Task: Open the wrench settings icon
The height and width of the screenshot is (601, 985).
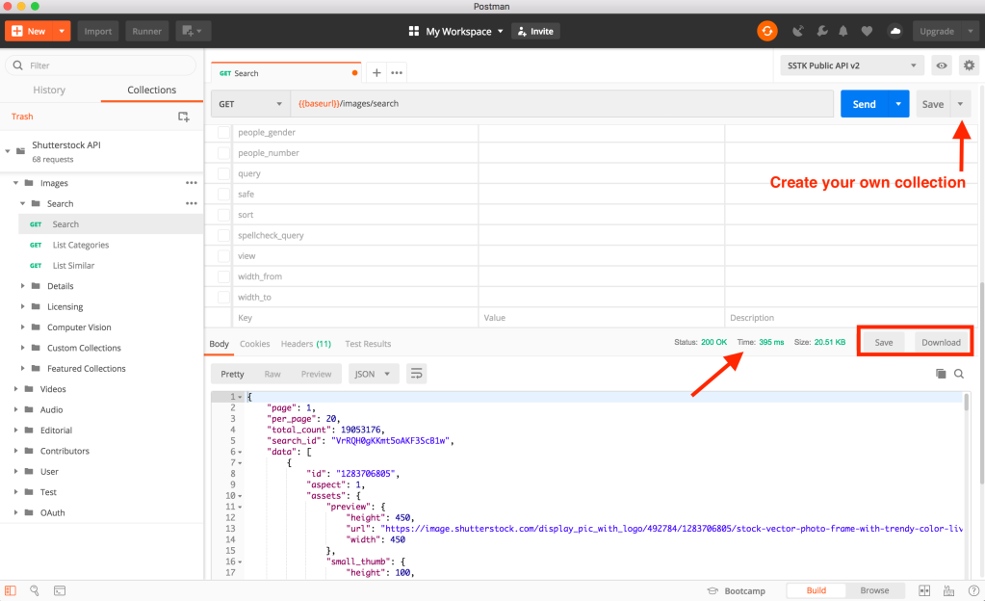Action: [821, 31]
